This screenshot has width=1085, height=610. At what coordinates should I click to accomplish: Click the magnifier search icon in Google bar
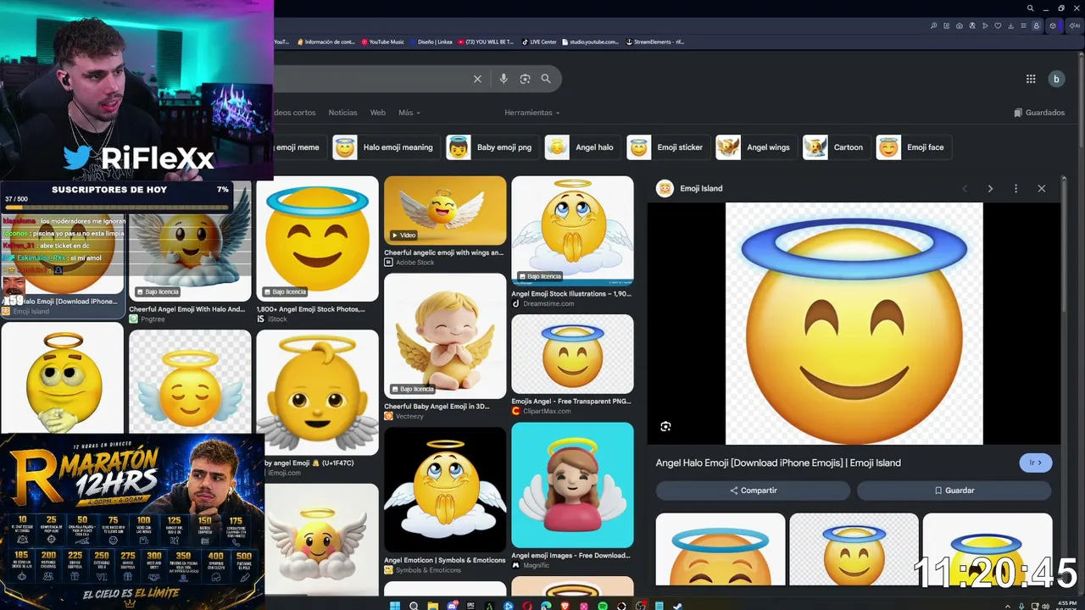click(x=546, y=79)
